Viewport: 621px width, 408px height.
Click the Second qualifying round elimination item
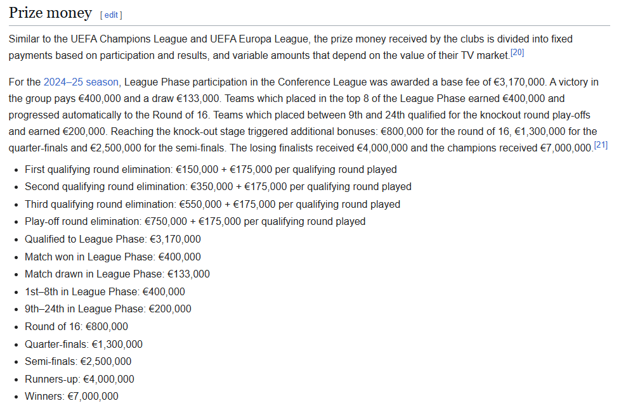(x=218, y=187)
